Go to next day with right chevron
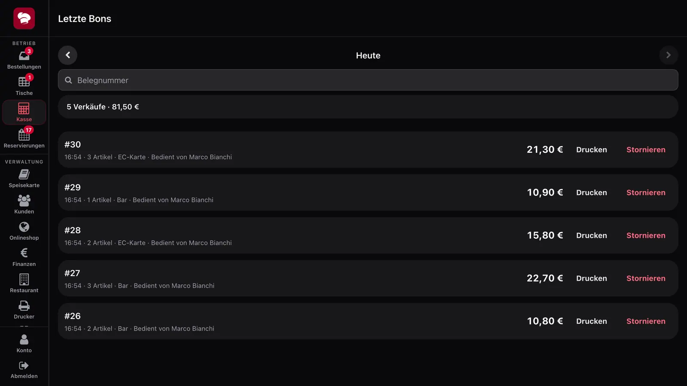The height and width of the screenshot is (386, 687). (669, 55)
